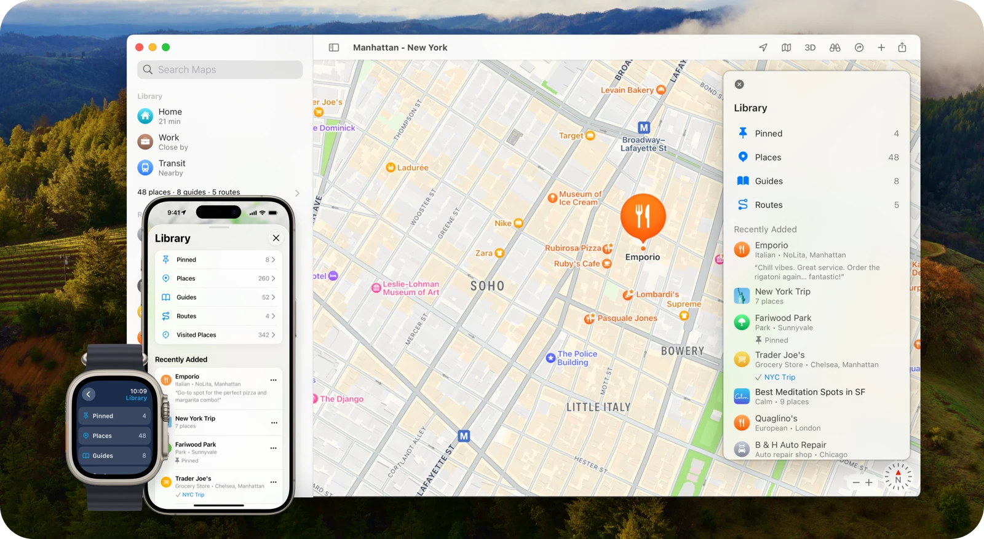
Task: Open New York Trip guide in panel
Action: click(817, 296)
